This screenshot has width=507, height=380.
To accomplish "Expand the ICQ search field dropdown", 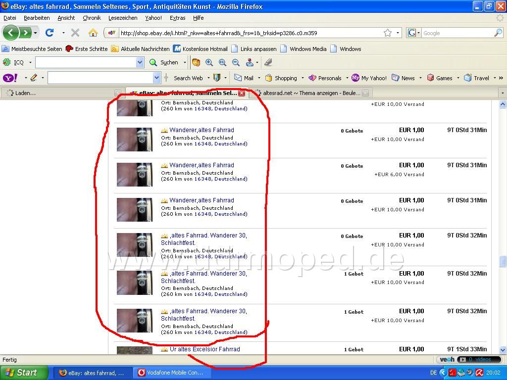I will tap(140, 62).
